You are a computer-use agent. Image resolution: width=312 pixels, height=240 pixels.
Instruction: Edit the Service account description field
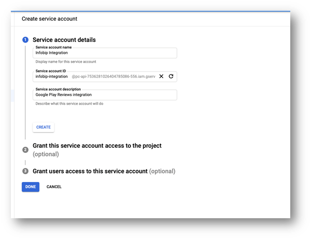(105, 95)
